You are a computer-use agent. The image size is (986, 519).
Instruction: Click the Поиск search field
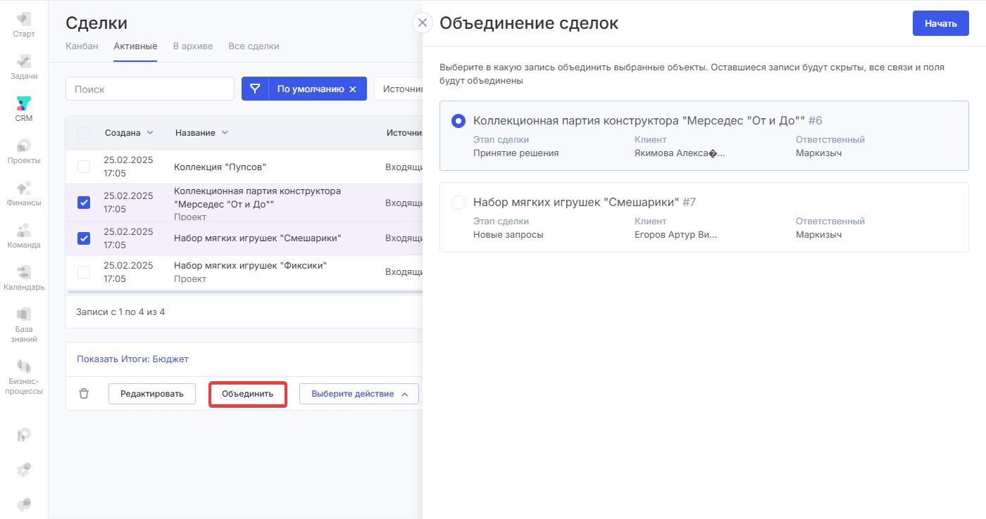[149, 89]
